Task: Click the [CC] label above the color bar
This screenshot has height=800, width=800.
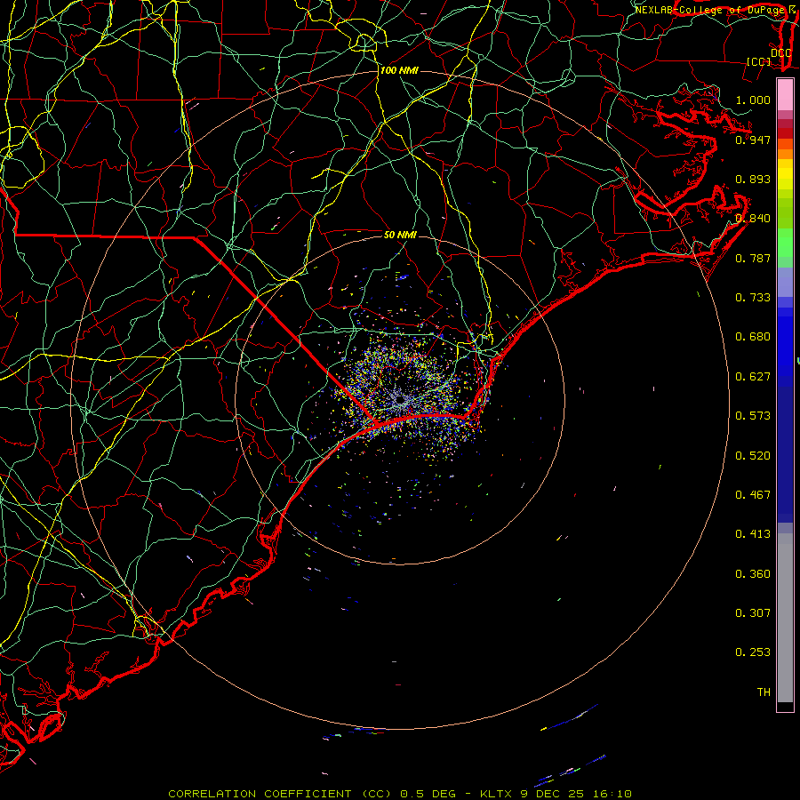Action: tap(759, 61)
